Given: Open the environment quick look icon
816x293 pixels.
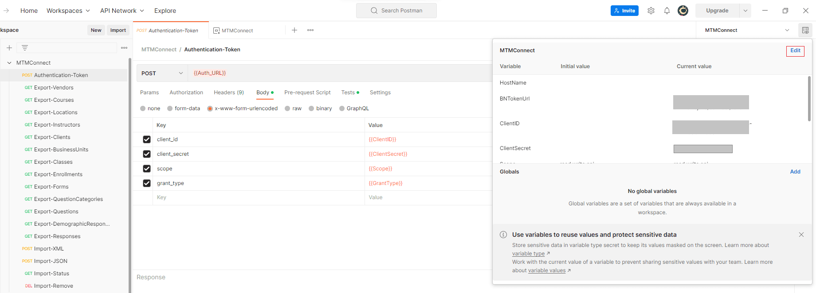Looking at the screenshot, I should [x=805, y=30].
